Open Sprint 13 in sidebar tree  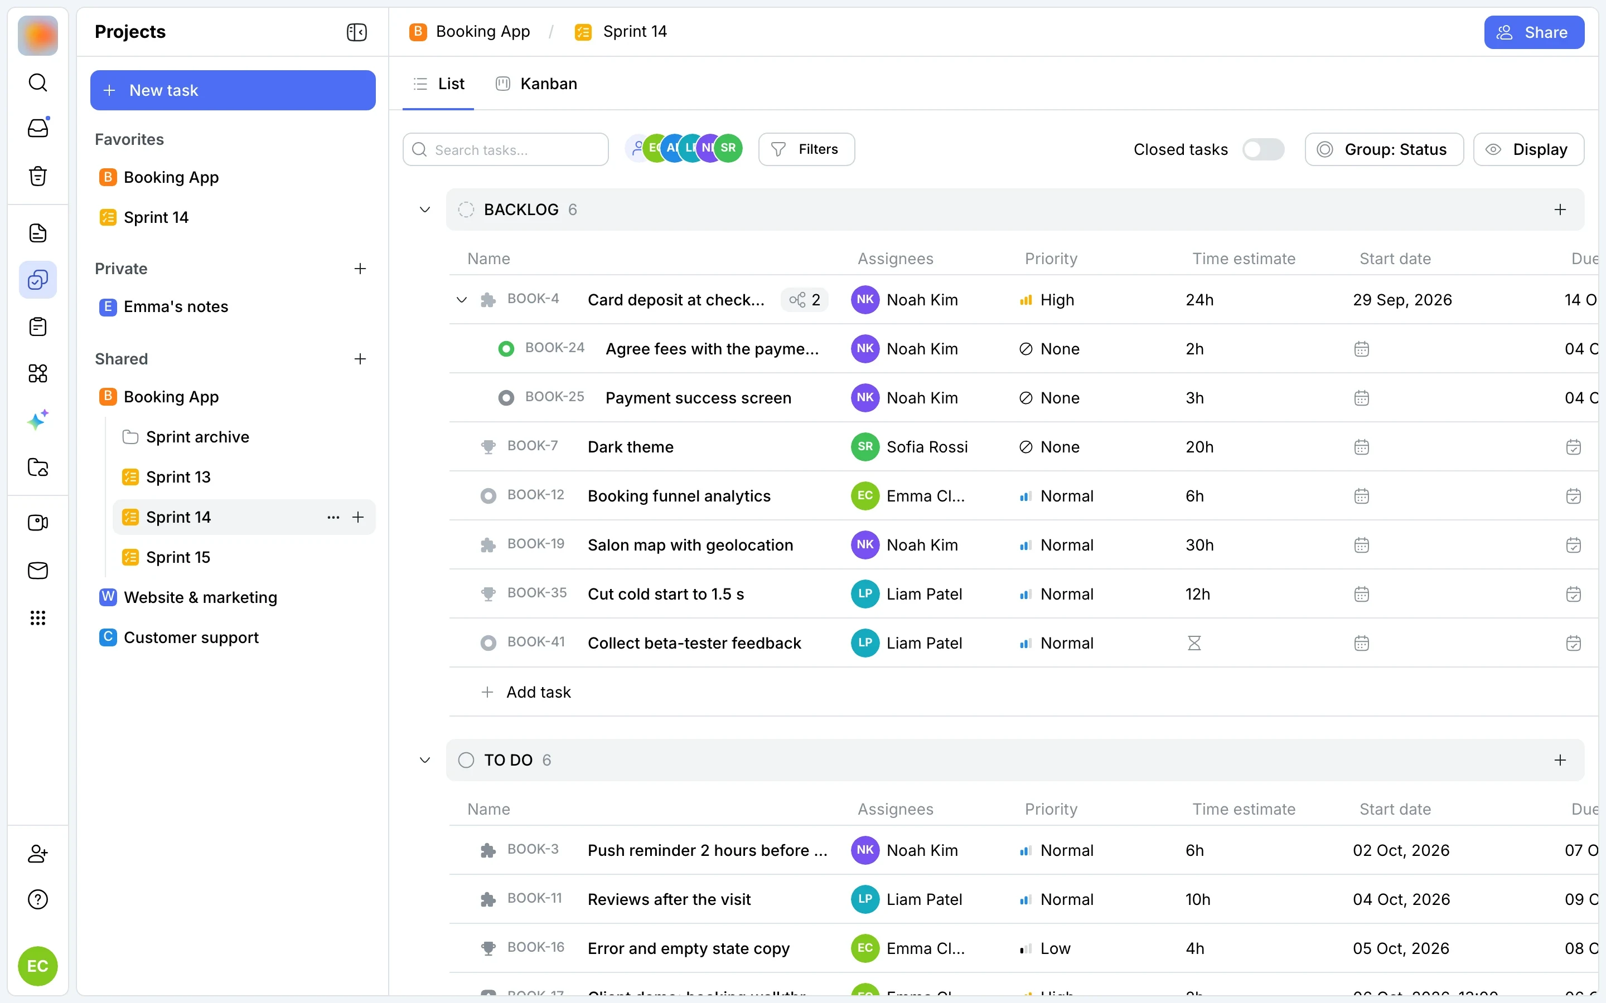[x=178, y=478]
